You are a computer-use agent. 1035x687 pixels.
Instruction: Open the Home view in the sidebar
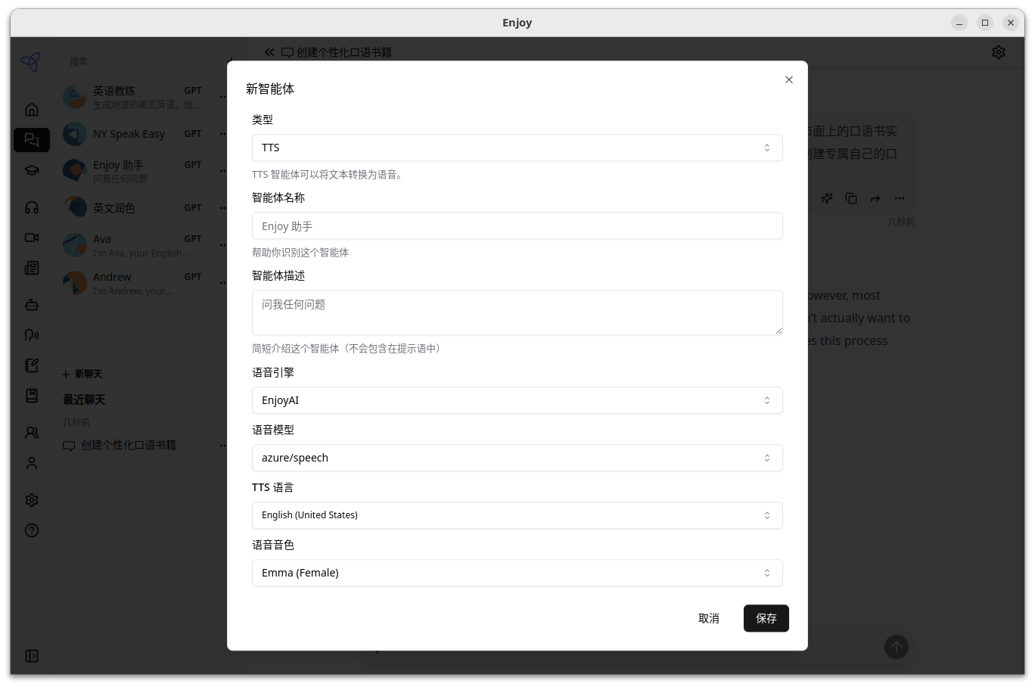tap(31, 109)
